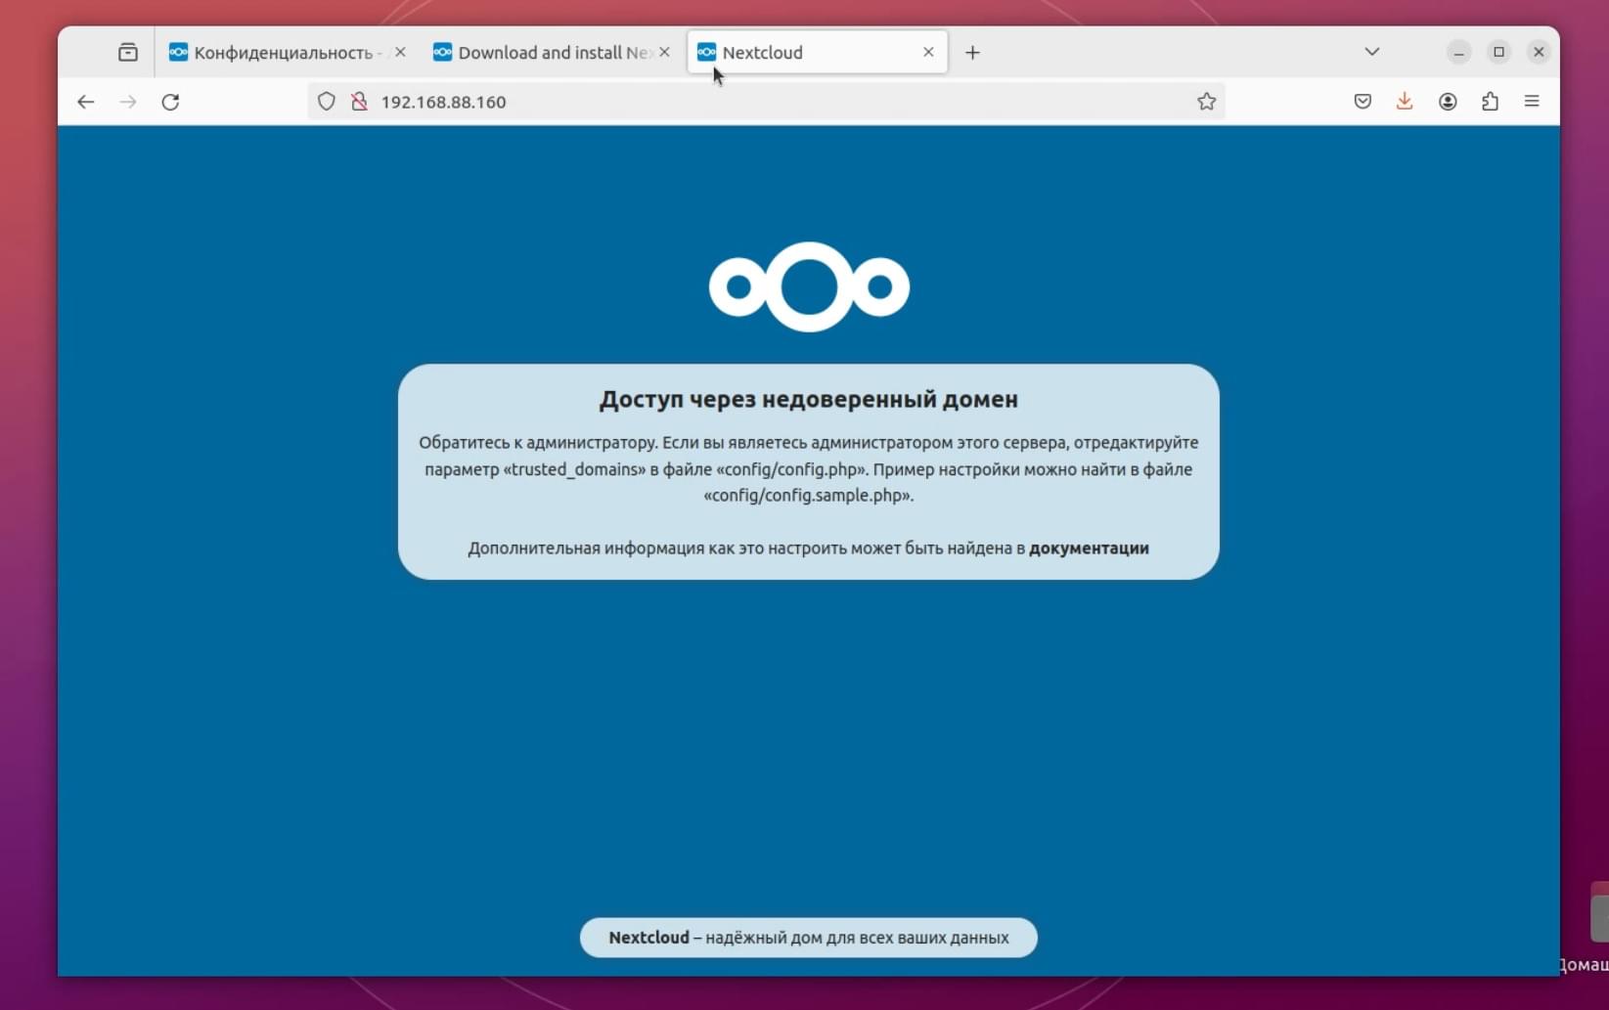Close the Nextcloud tab

pos(928,53)
